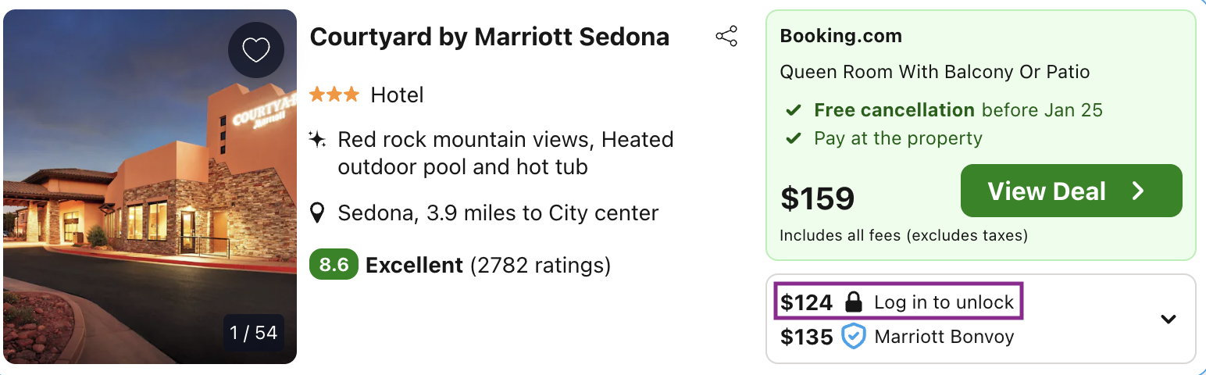Click Log in to unlock link

(944, 302)
